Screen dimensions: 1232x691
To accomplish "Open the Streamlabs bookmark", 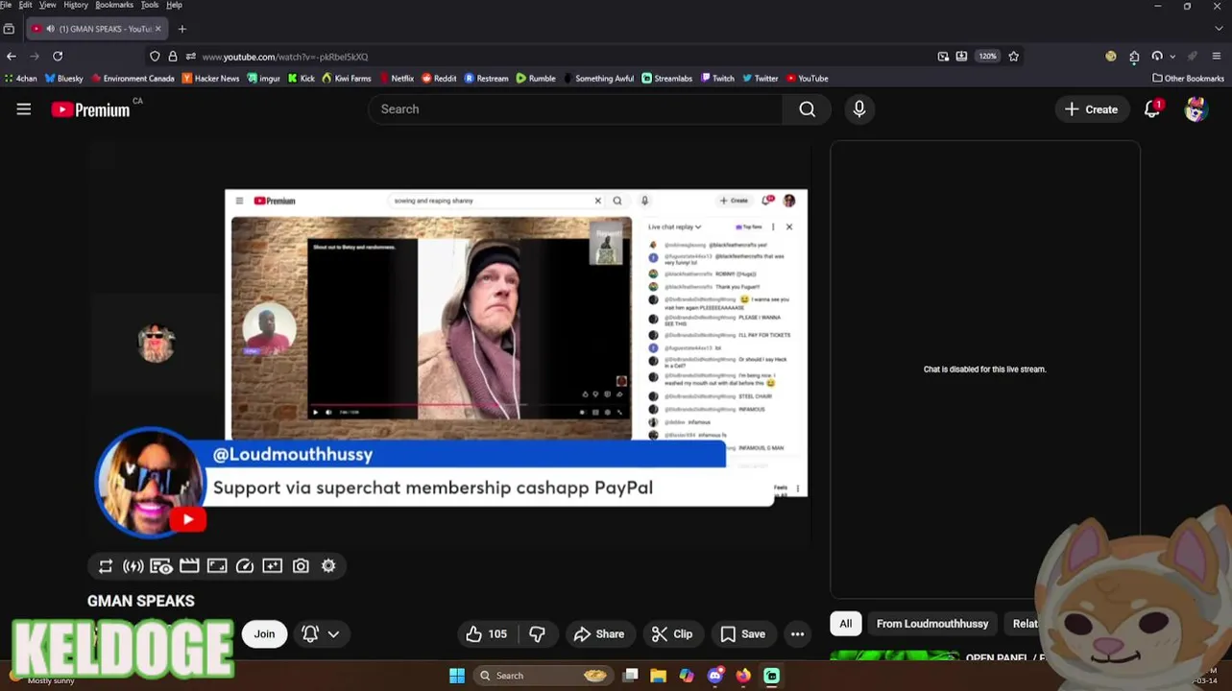I will (666, 79).
